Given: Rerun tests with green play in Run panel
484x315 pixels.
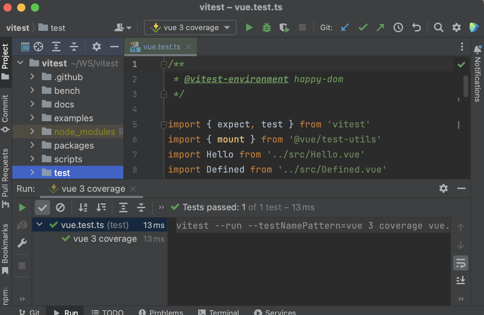Looking at the screenshot, I should [22, 207].
